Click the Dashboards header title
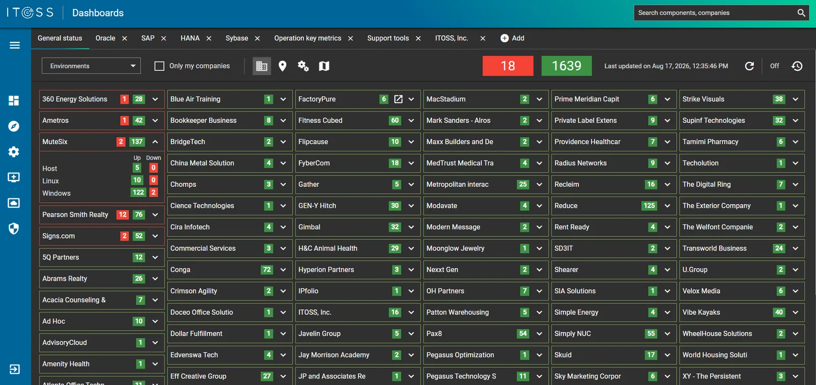This screenshot has height=385, width=816. 98,13
